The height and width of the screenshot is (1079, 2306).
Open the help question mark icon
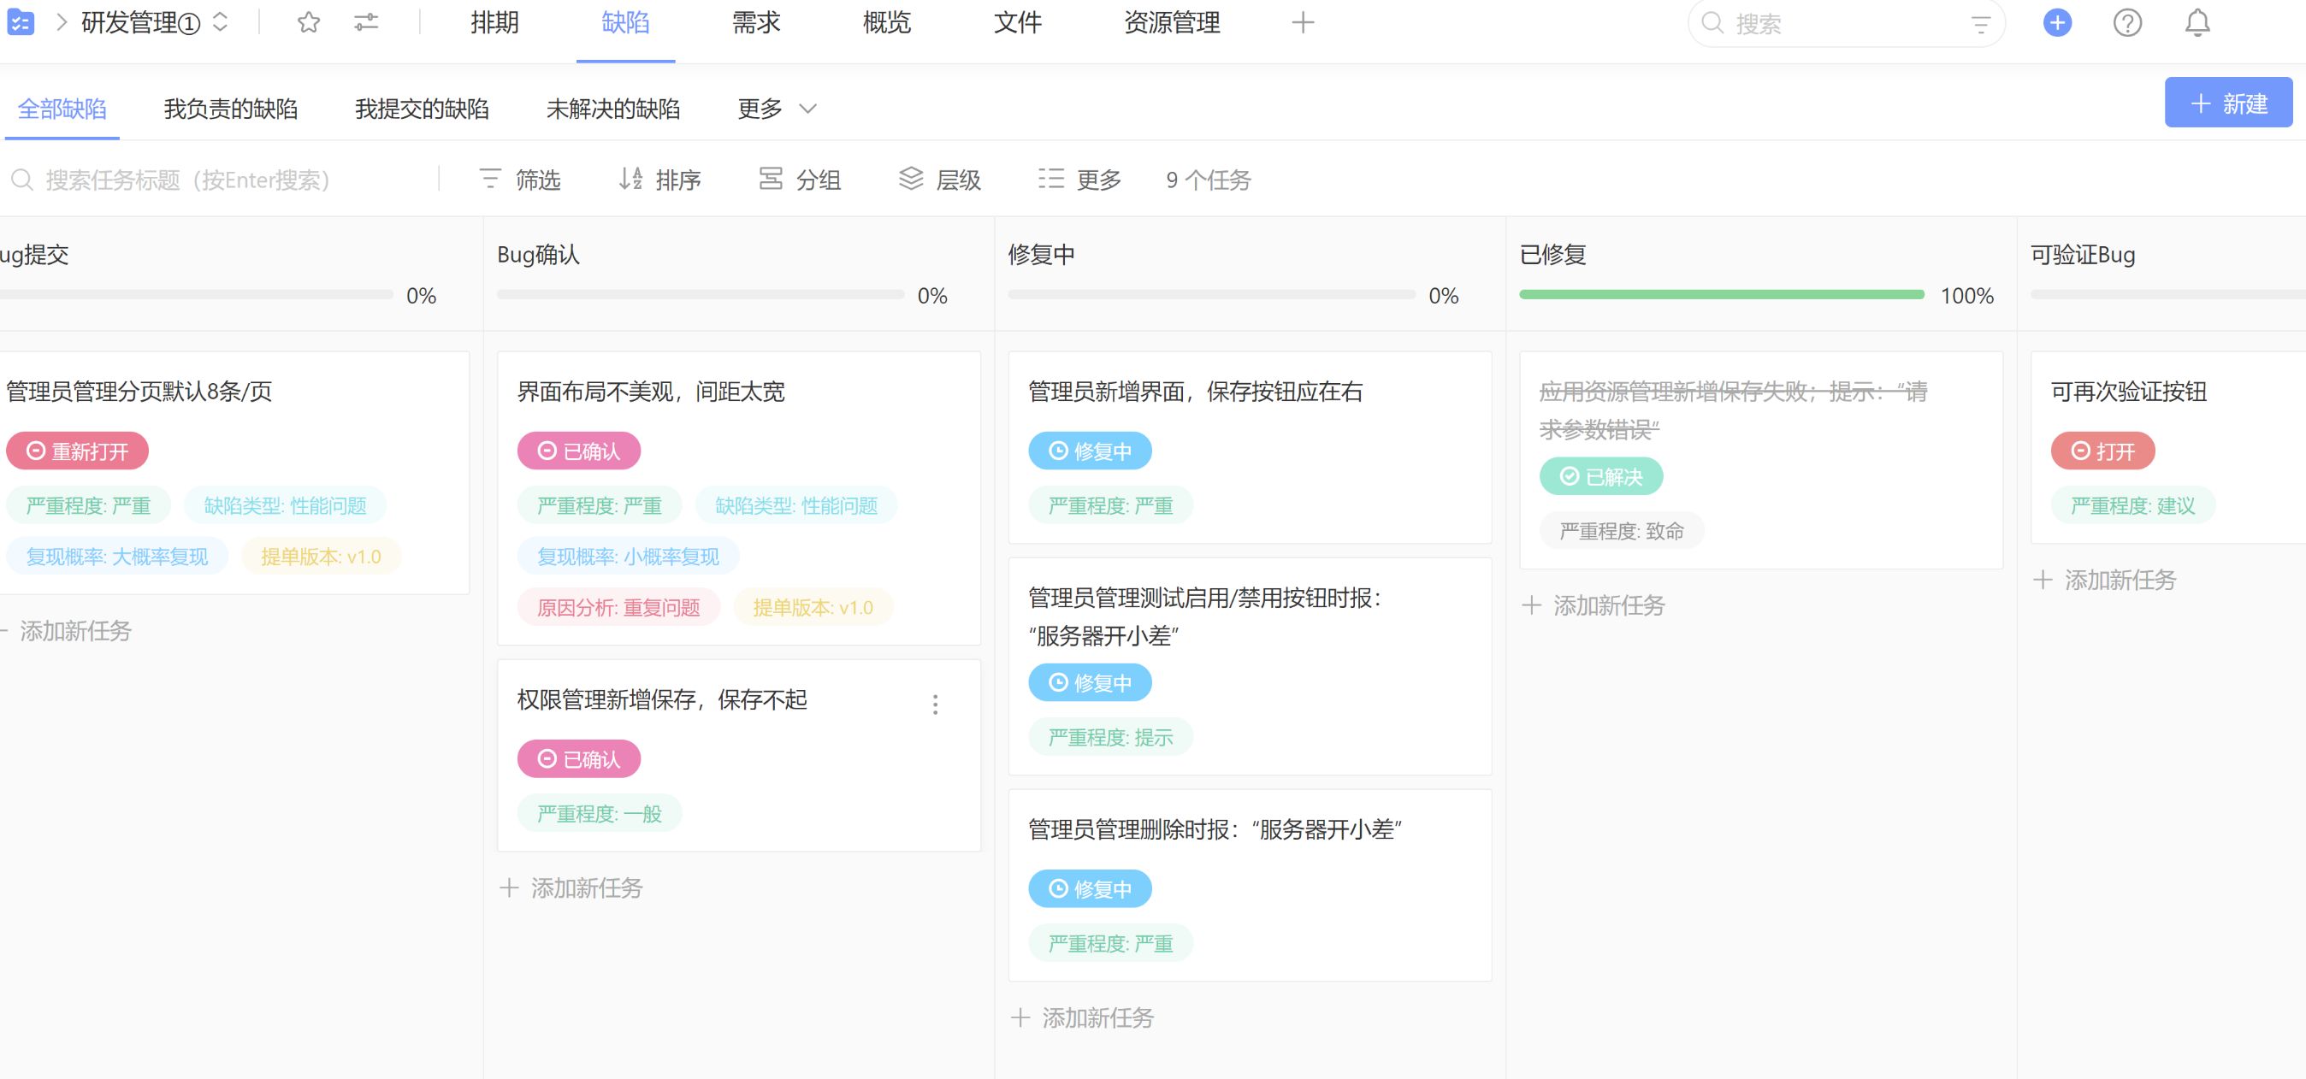coord(2127,22)
